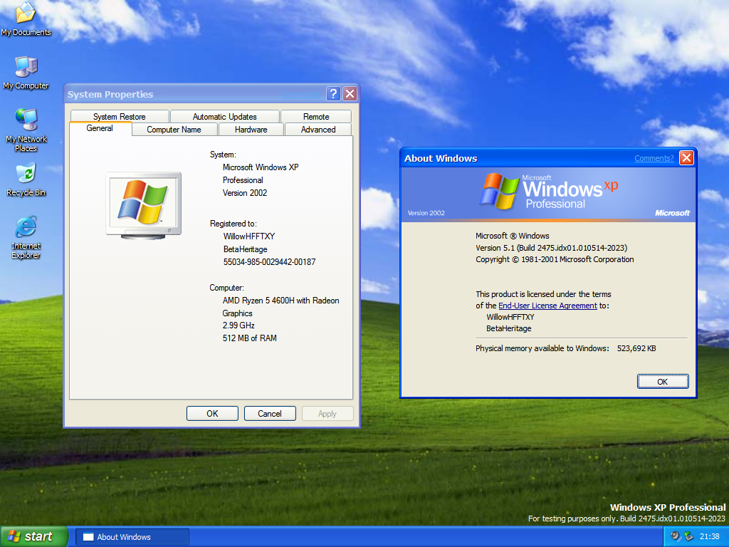This screenshot has width=729, height=547.
Task: Click the Windows XP monitor logo image
Action: (x=144, y=206)
